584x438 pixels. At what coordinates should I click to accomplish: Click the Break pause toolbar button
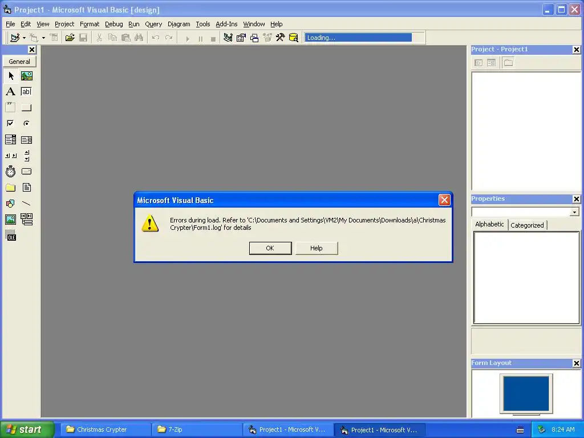coord(200,38)
